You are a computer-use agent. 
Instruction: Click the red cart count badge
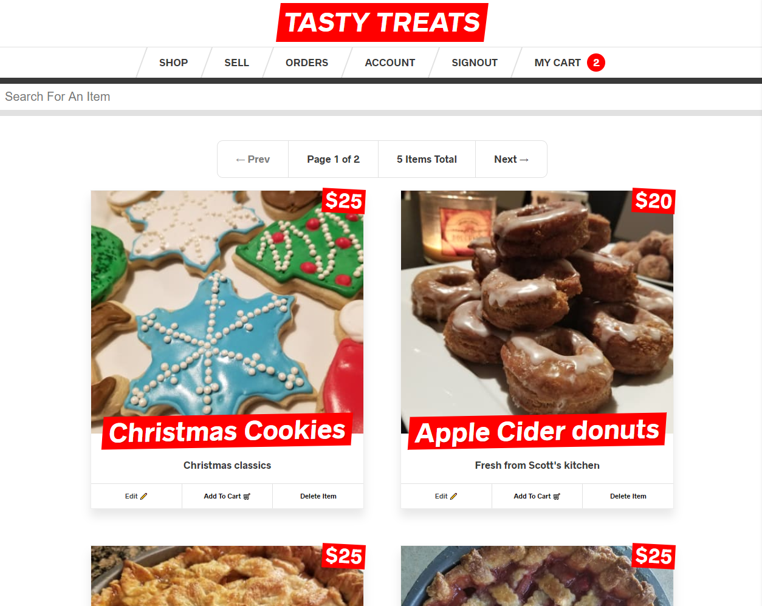tap(596, 63)
